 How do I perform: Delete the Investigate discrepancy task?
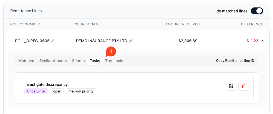pyautogui.click(x=244, y=86)
